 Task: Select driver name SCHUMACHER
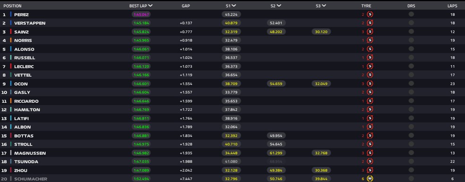(x=31, y=179)
